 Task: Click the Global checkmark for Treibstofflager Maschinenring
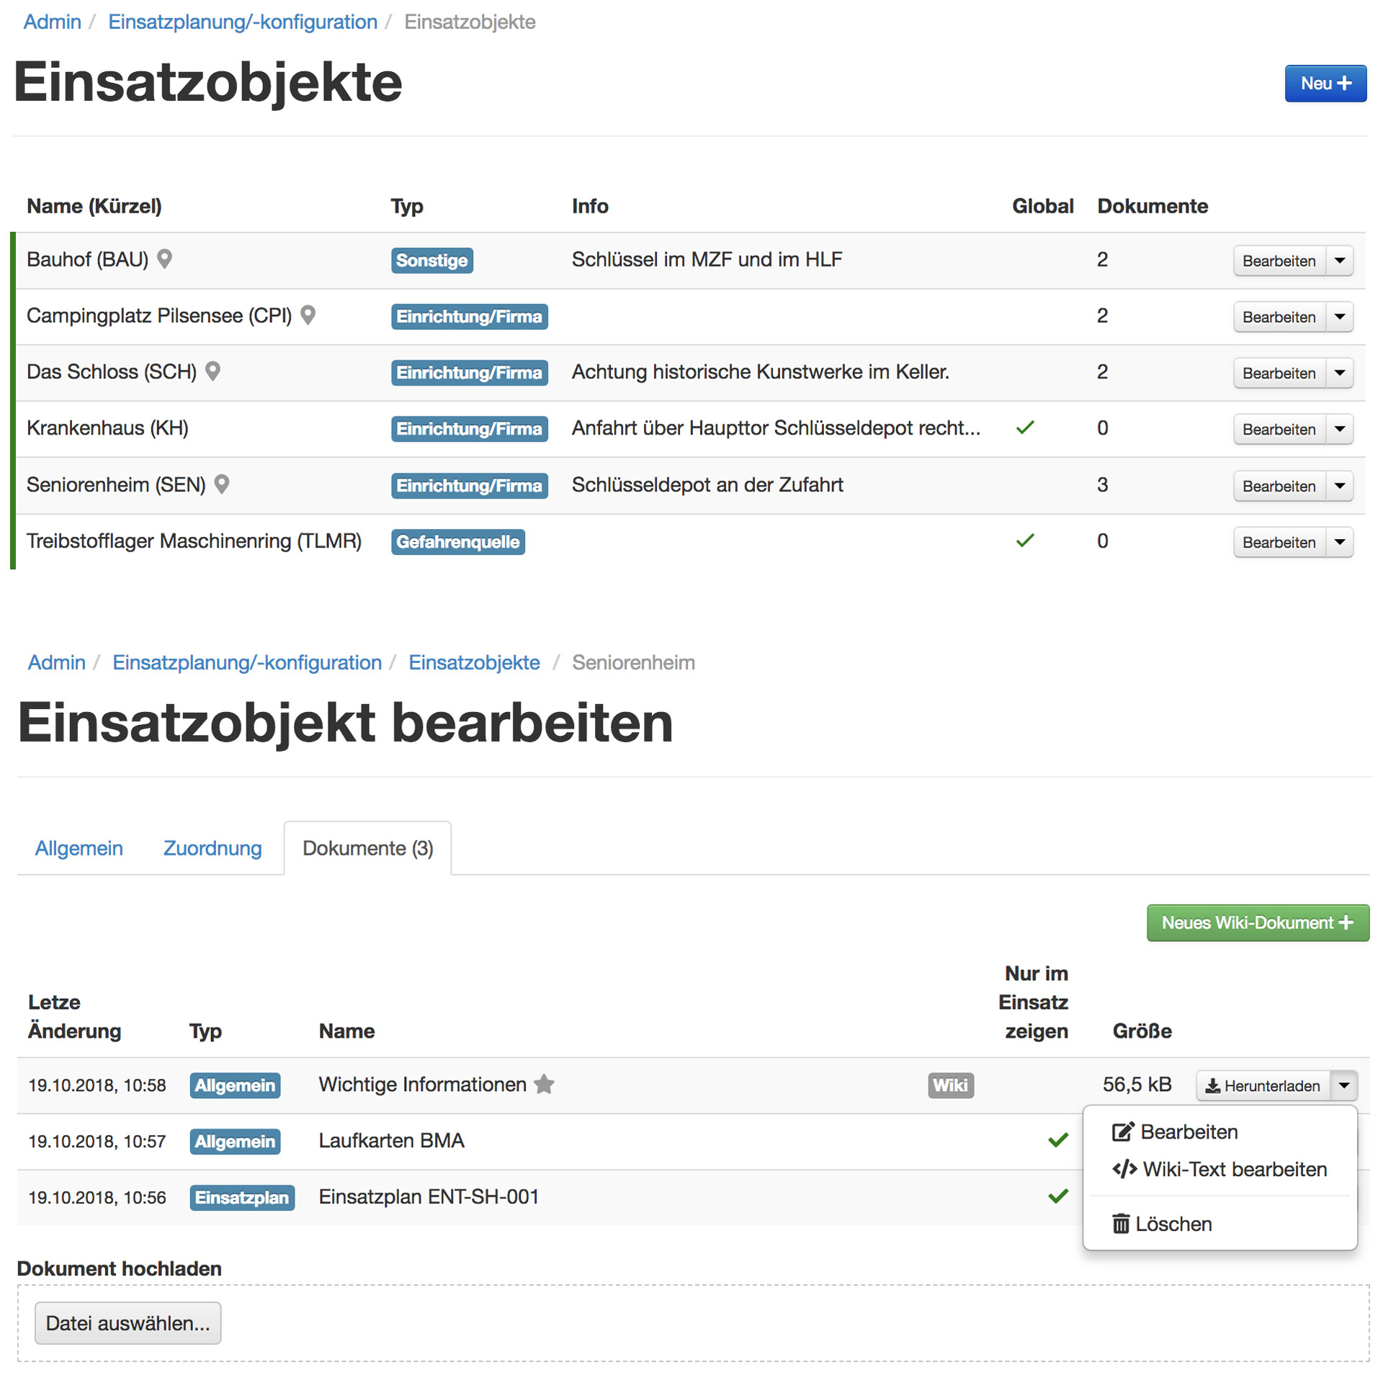click(1025, 540)
